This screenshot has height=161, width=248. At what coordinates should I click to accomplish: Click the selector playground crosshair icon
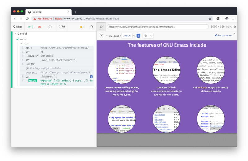pos(101,27)
